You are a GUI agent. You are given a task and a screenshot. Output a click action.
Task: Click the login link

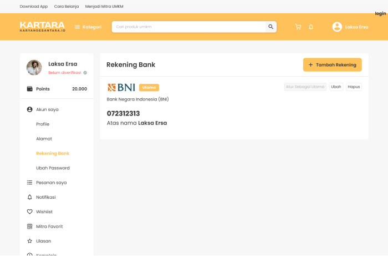380,13
